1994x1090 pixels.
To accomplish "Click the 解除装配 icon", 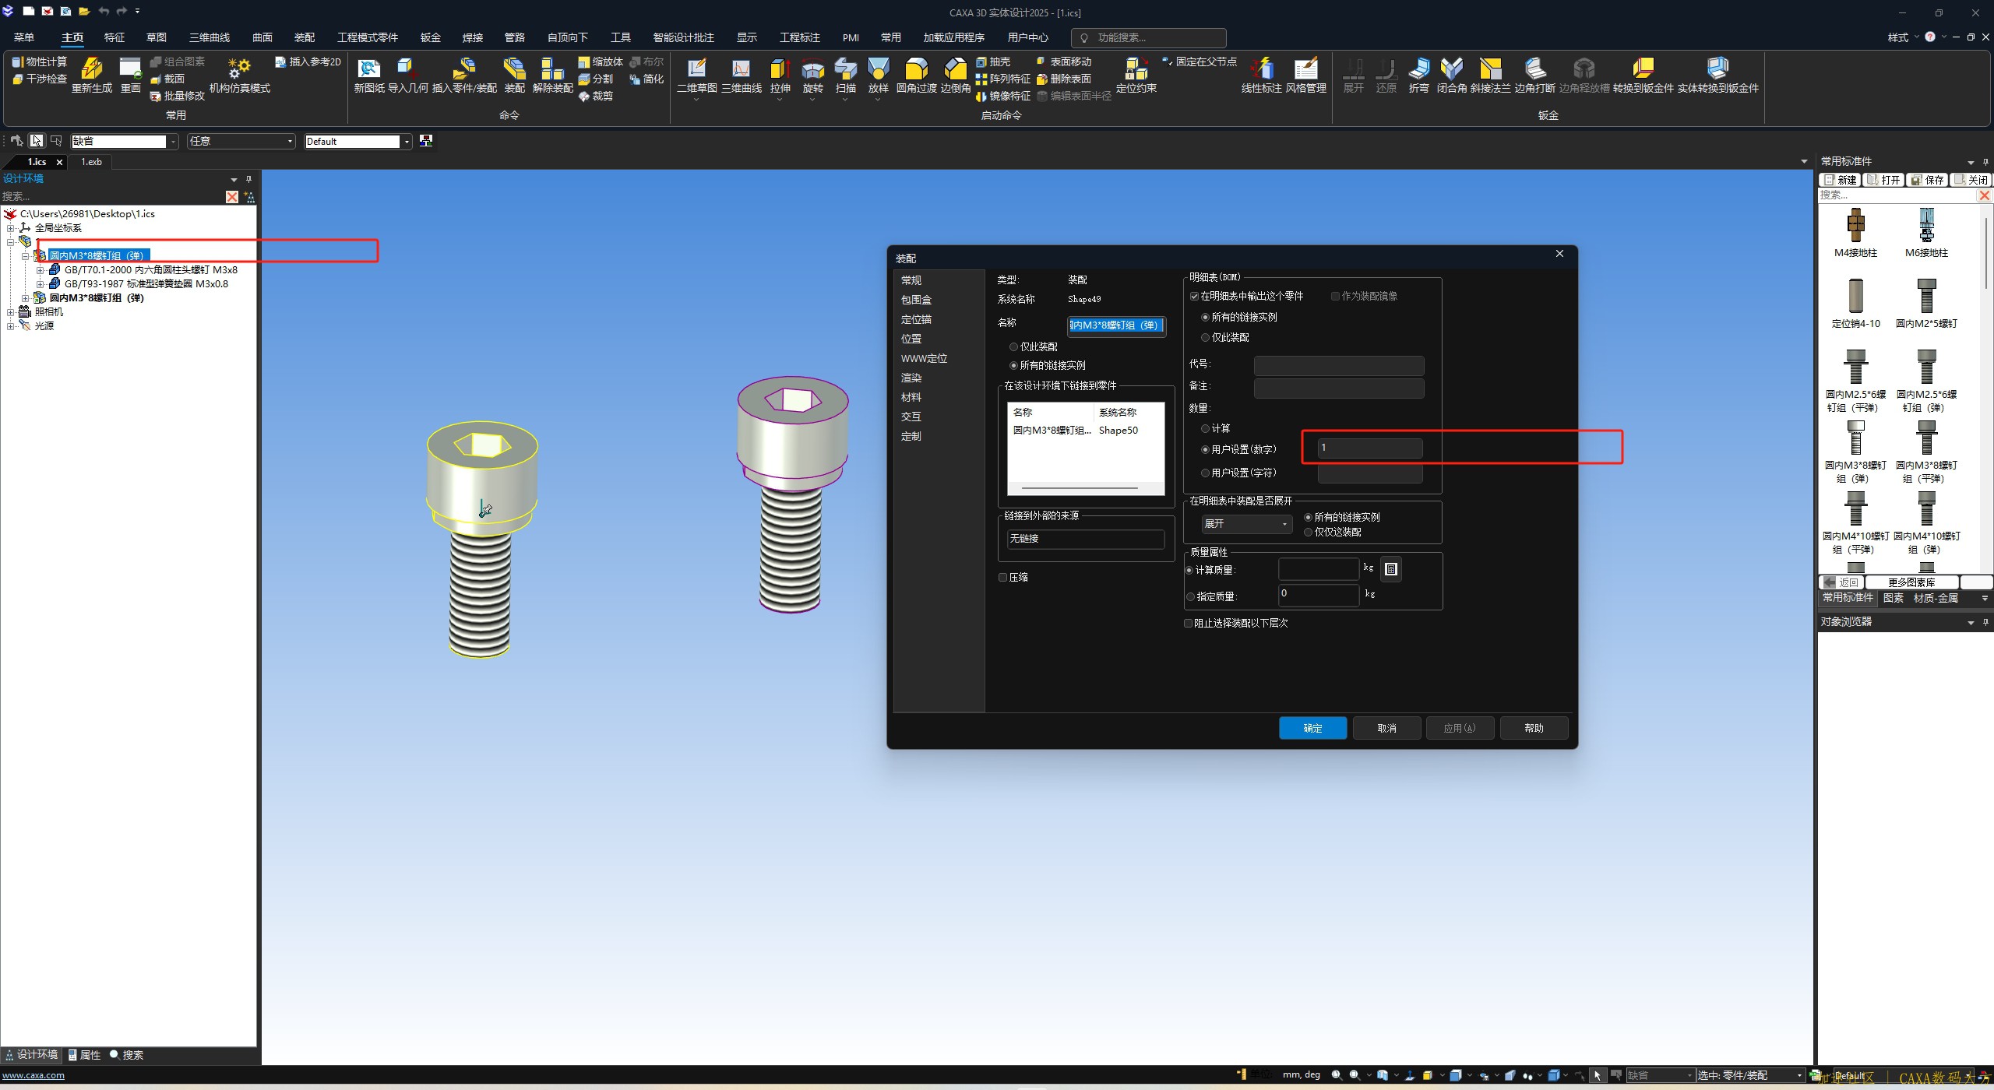I will pos(552,69).
